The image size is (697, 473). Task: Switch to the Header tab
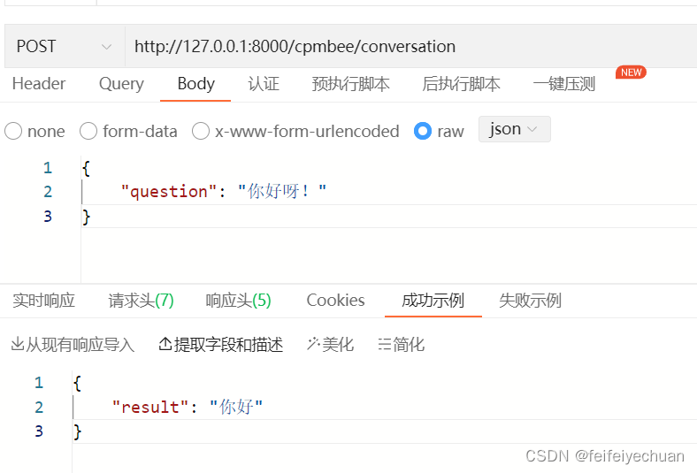[x=39, y=84]
